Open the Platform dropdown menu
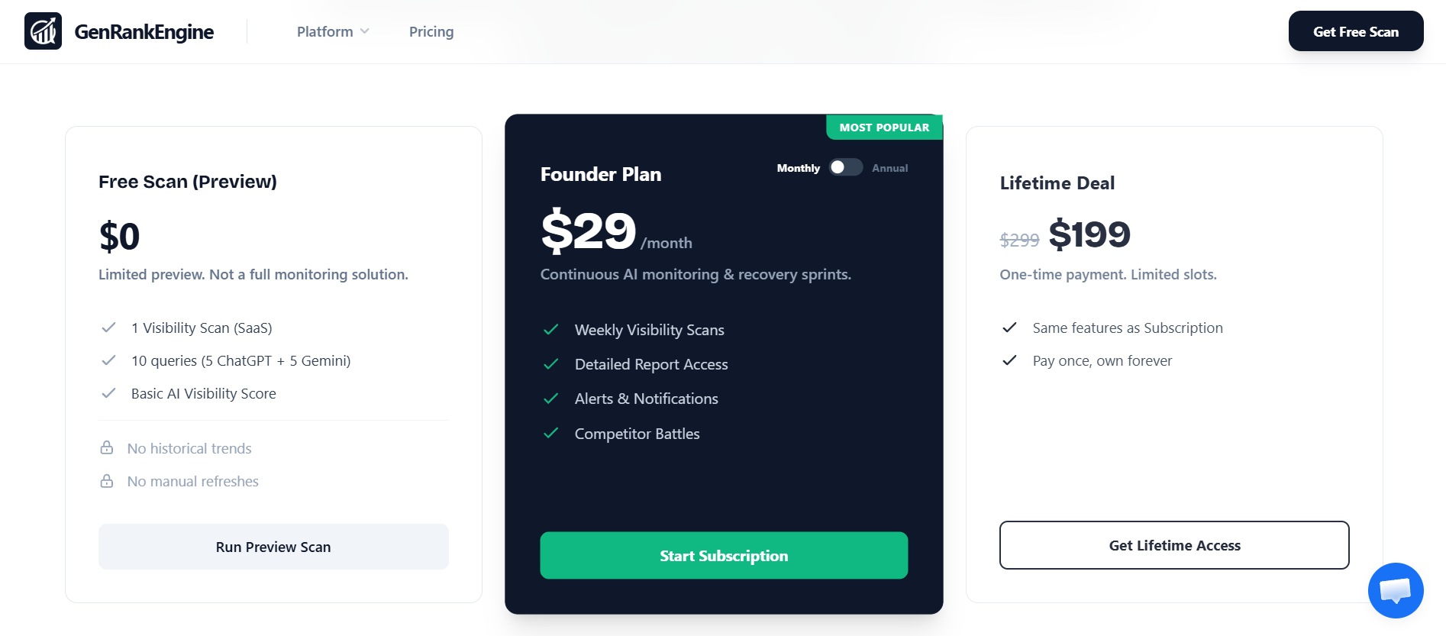This screenshot has width=1446, height=636. [332, 31]
